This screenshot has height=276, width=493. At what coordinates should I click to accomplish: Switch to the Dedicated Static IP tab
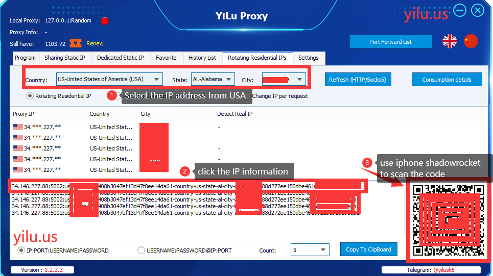coord(120,58)
